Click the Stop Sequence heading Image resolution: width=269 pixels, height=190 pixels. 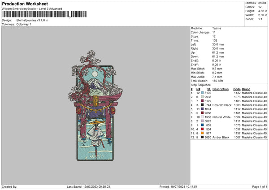pos(201,85)
